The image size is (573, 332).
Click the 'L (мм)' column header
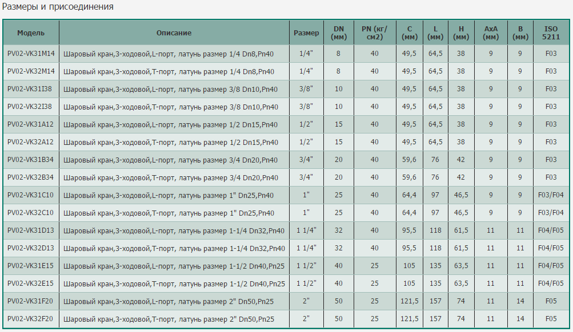tap(435, 33)
